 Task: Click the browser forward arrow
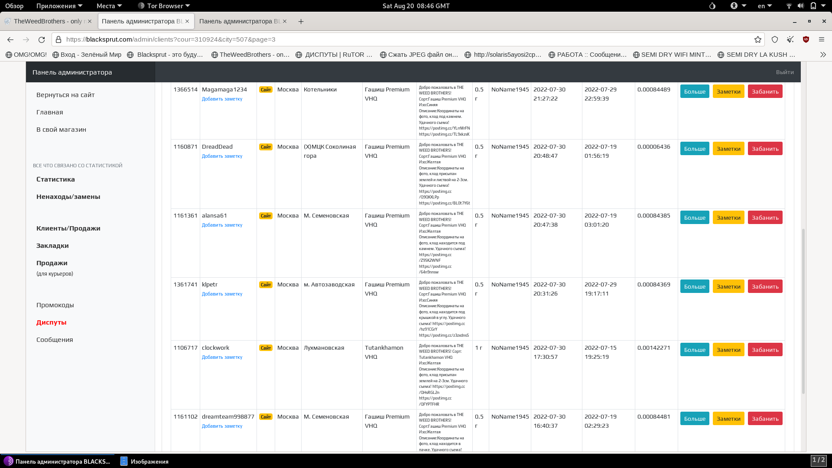[26, 39]
